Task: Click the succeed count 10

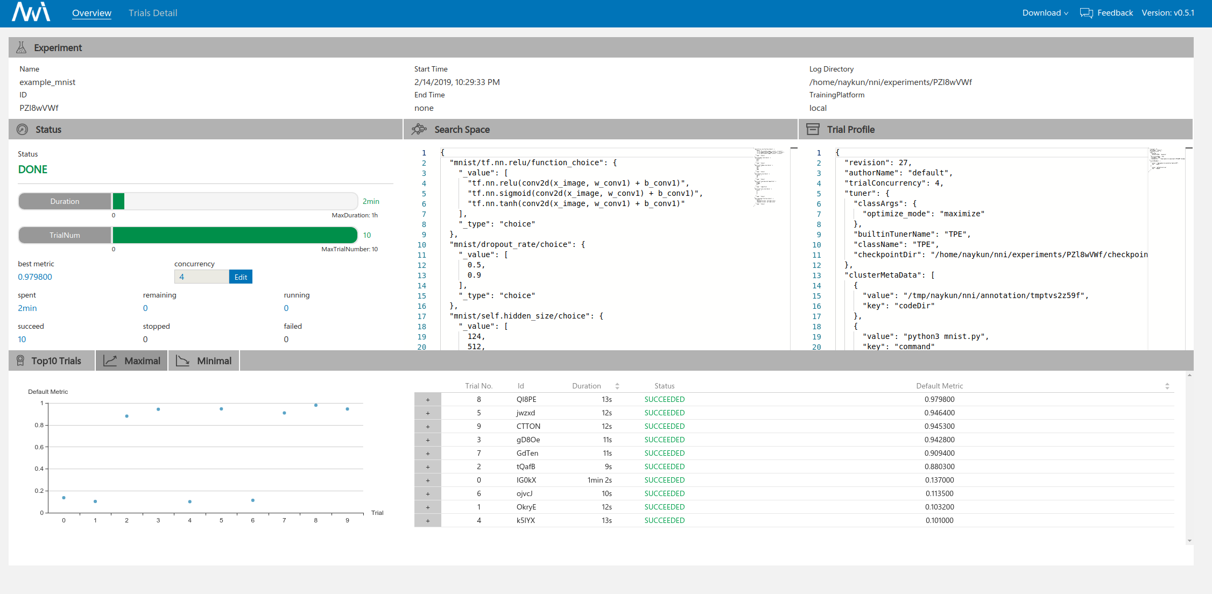Action: (x=22, y=339)
